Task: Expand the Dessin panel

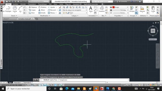Action: [14, 16]
